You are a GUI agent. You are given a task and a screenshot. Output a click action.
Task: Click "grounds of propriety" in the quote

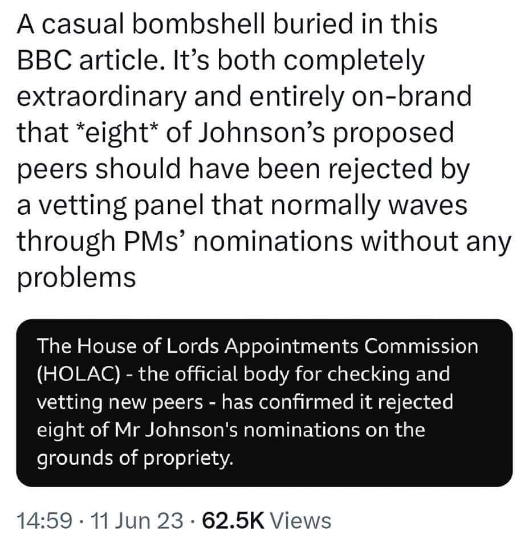coord(135,458)
